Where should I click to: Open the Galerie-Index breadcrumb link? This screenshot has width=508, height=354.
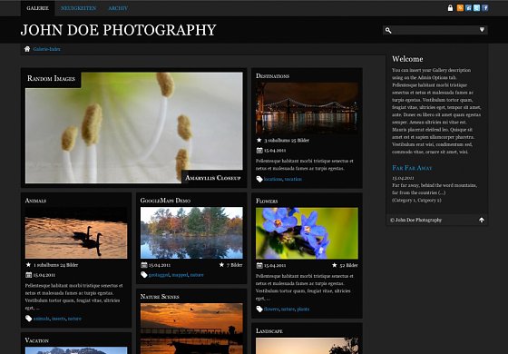coord(46,49)
